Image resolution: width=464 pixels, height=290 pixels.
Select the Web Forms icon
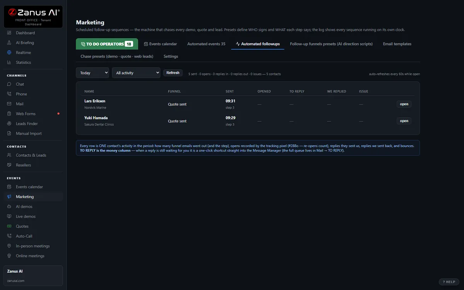pos(9,114)
